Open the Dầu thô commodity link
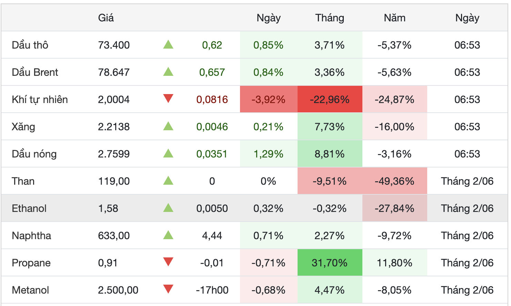This screenshot has height=306, width=511. [30, 45]
